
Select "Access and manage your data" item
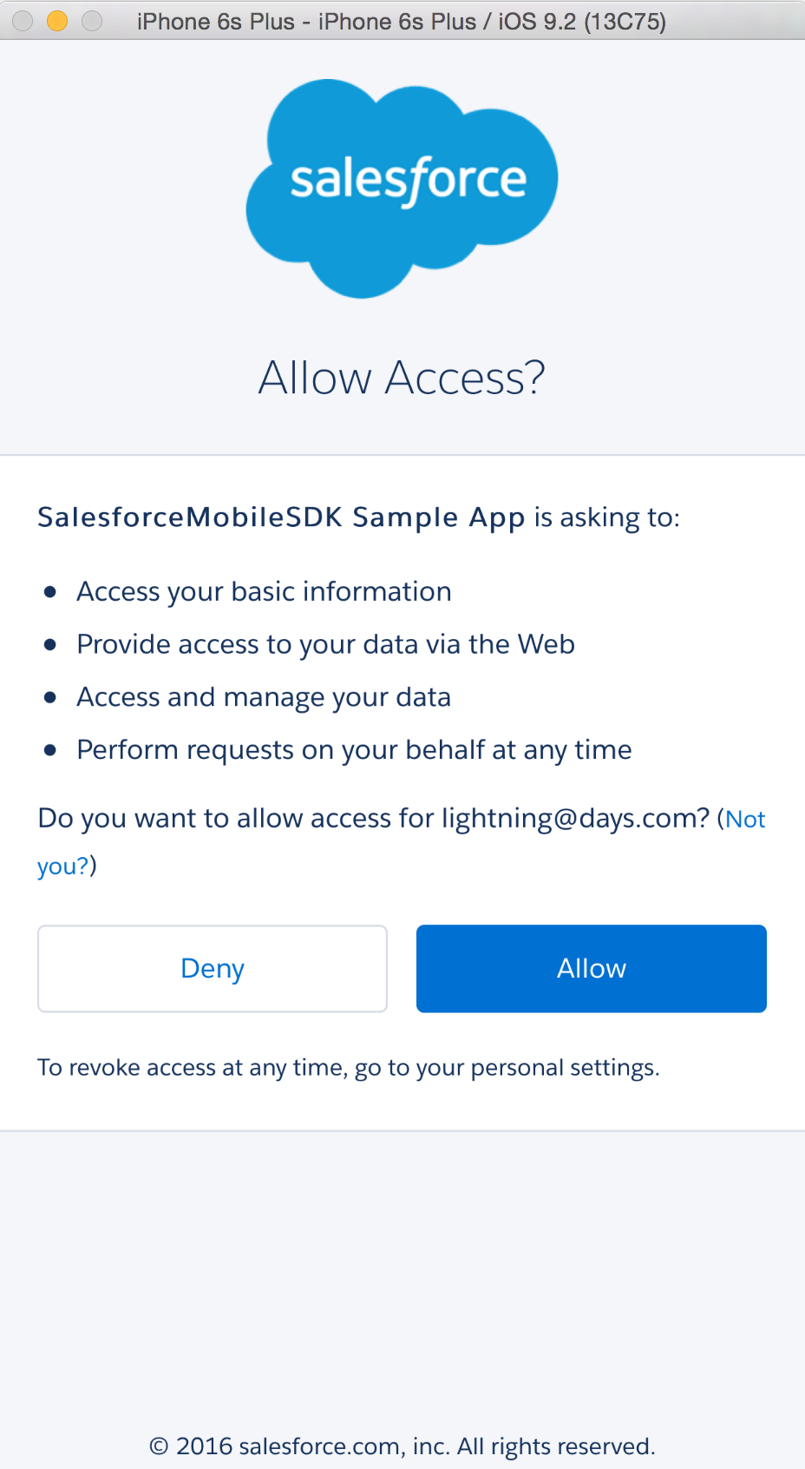pos(264,697)
